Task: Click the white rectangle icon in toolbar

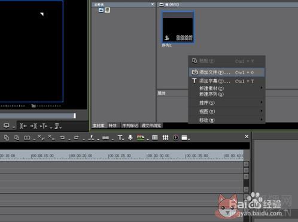Action: click(184, 138)
